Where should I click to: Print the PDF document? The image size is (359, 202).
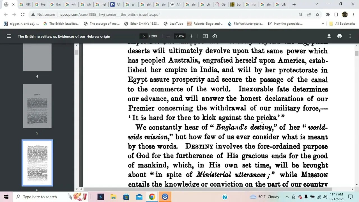point(340,36)
